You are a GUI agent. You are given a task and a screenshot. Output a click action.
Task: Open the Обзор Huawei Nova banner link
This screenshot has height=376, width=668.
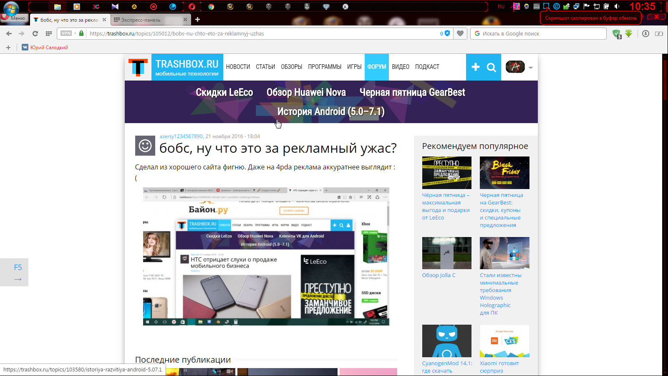point(306,92)
